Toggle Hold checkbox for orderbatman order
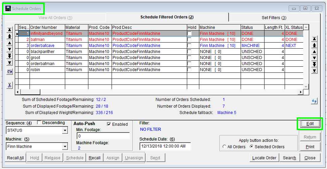Image resolution: width=327 pixels, height=169 pixels. (x=189, y=64)
